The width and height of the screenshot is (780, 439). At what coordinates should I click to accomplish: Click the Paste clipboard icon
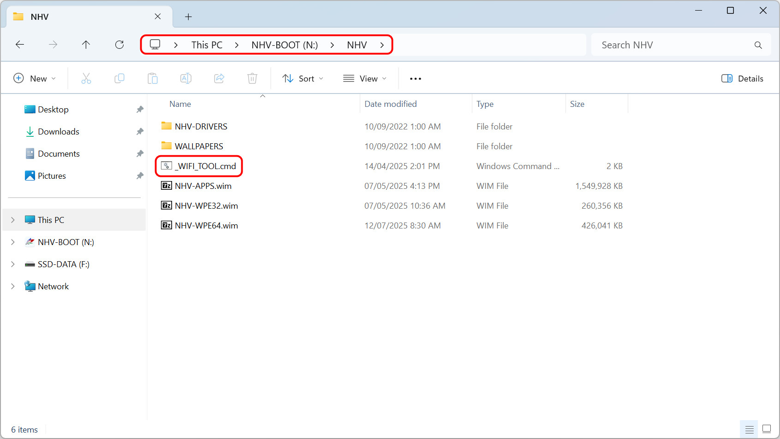click(x=153, y=79)
